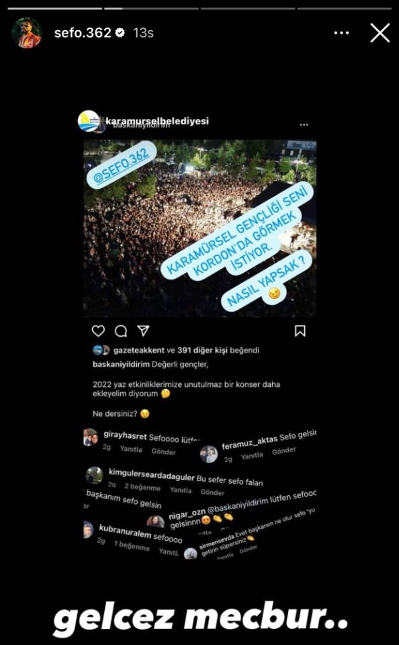Open comments via speech bubble icon
The width and height of the screenshot is (399, 645).
click(x=121, y=331)
